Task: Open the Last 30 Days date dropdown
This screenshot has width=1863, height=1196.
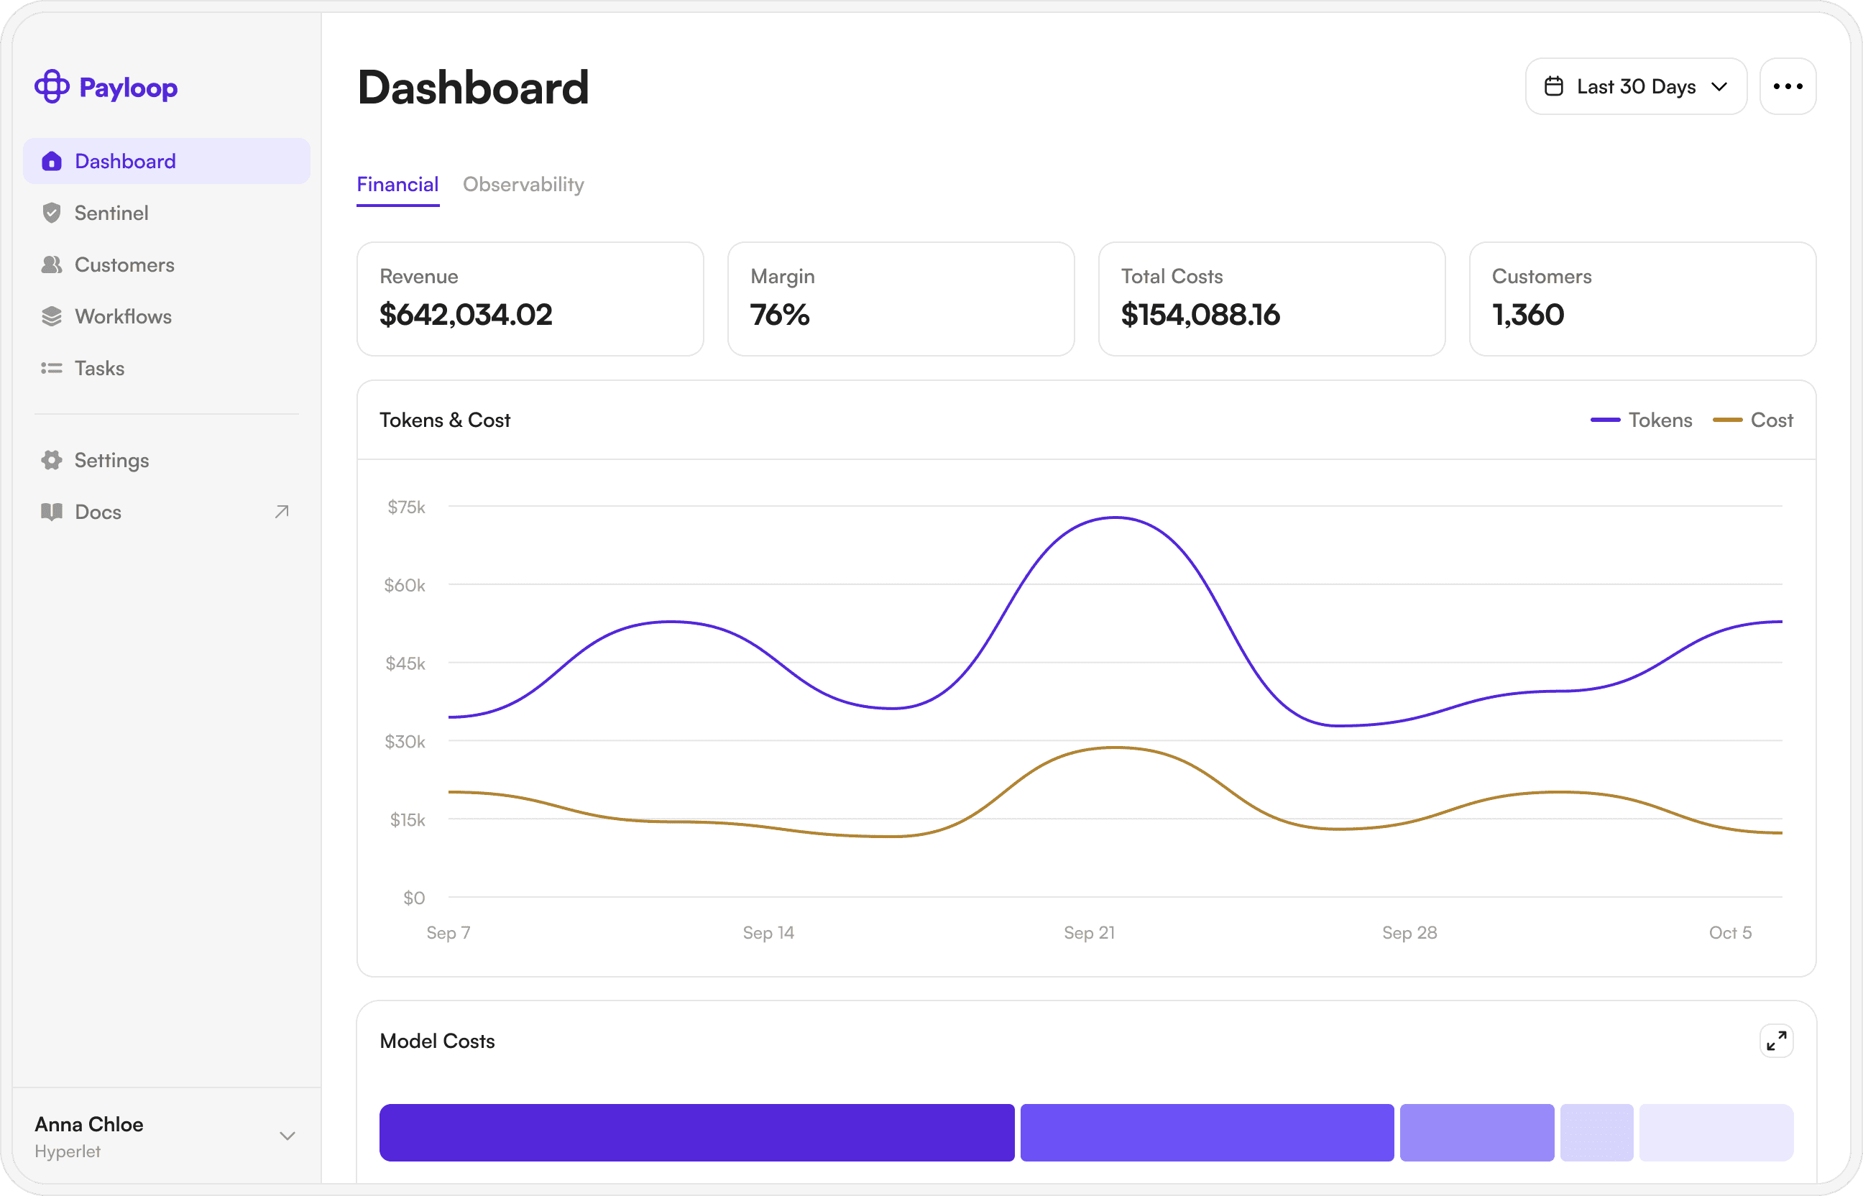Action: [1635, 86]
